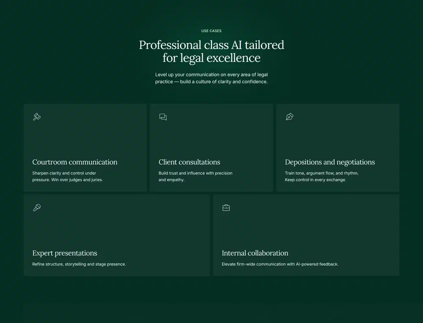Screen dimensions: 423x323
Task: Click the fountain pen icon above Depositions and negotiations
Action: point(290,117)
